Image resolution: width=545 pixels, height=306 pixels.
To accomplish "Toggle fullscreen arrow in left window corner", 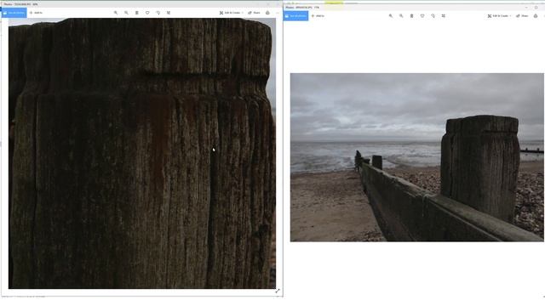I will pos(278,291).
